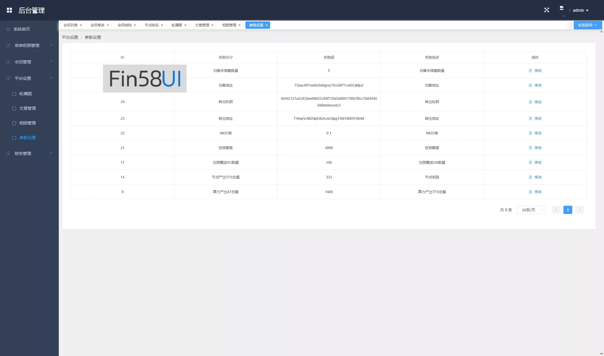Viewport: 604px width, 356px height.
Task: Click 修改 link for 投资额度 row
Action: [538, 148]
